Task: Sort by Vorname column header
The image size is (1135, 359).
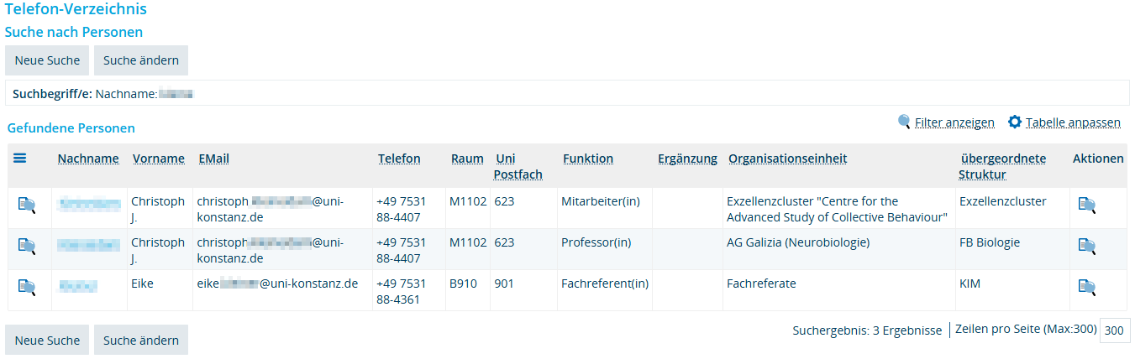Action: (159, 159)
